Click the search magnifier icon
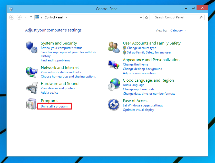 pos(201,17)
